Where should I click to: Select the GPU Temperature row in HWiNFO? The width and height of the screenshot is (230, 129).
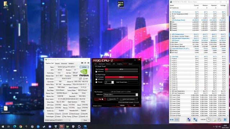198,34
